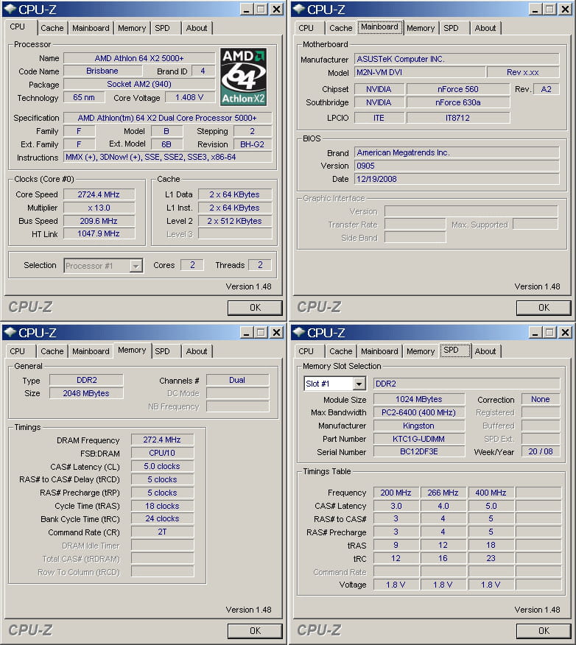Click the AMD Athlon 64 X2 logo
Viewport: 576px width, 645px height.
click(243, 77)
